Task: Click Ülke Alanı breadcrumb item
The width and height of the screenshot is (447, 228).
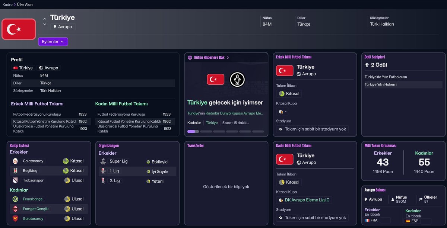Action: (25, 4)
